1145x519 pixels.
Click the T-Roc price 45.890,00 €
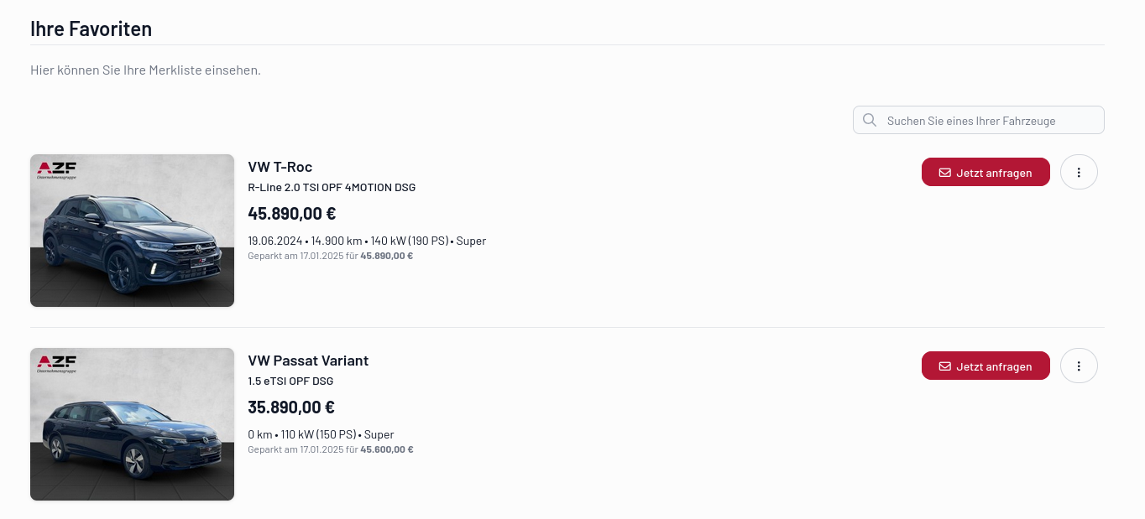(291, 213)
